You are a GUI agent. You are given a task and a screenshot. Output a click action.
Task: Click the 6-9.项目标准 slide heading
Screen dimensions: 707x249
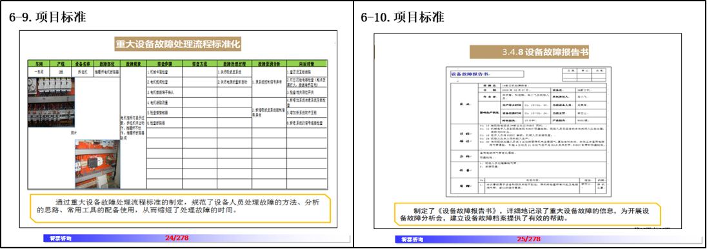[x=47, y=17]
